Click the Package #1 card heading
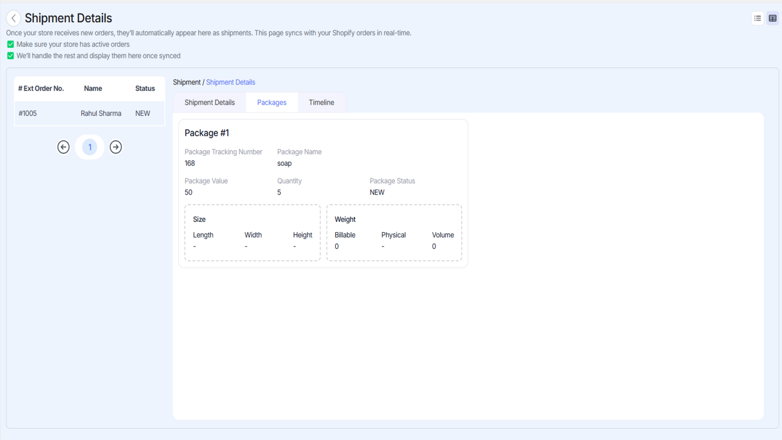The height and width of the screenshot is (440, 782). point(207,133)
